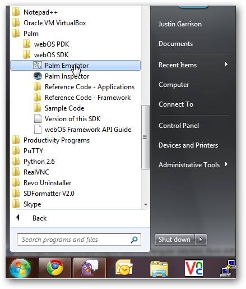Open Palm Inspector program entry

point(61,76)
